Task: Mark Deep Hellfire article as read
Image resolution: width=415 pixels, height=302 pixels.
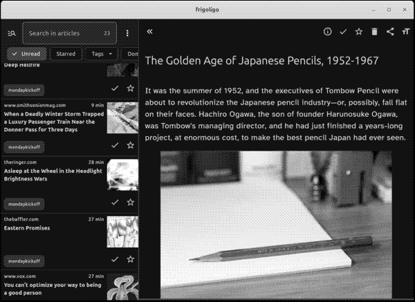Action: (115, 88)
